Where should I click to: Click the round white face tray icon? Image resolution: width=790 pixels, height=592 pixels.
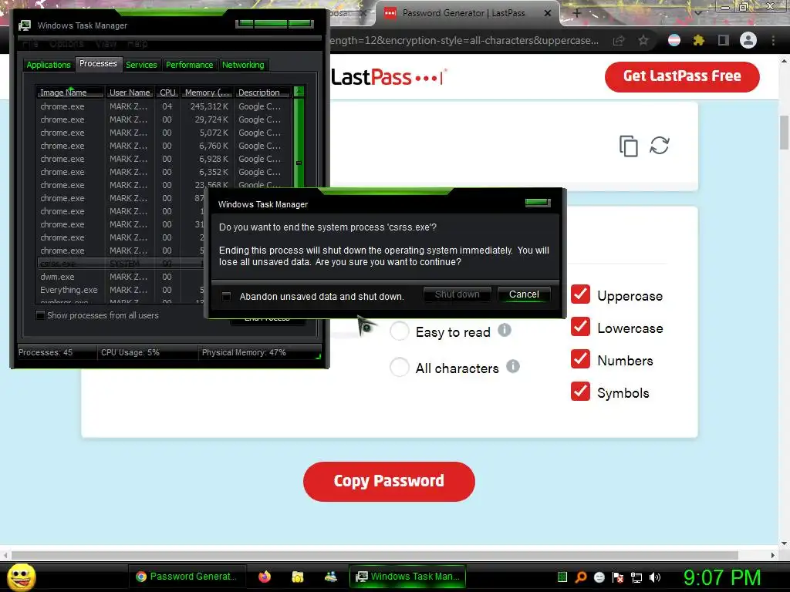(599, 577)
